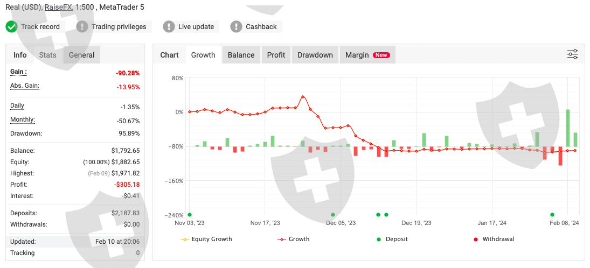This screenshot has width=590, height=268.
Task: Switch to the Stats tab
Action: pyautogui.click(x=47, y=55)
